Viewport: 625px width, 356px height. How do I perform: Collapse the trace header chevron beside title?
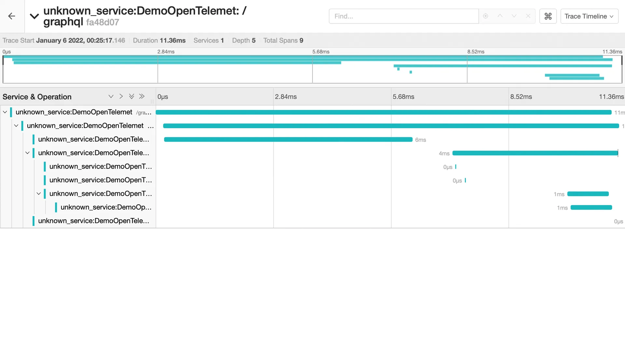tap(34, 16)
